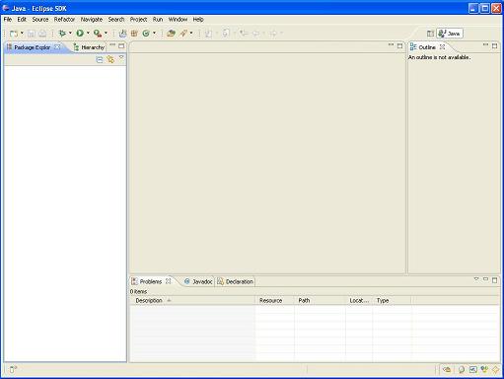Maximize the Package Explorer panel
The image size is (504, 379).
pyautogui.click(x=121, y=45)
